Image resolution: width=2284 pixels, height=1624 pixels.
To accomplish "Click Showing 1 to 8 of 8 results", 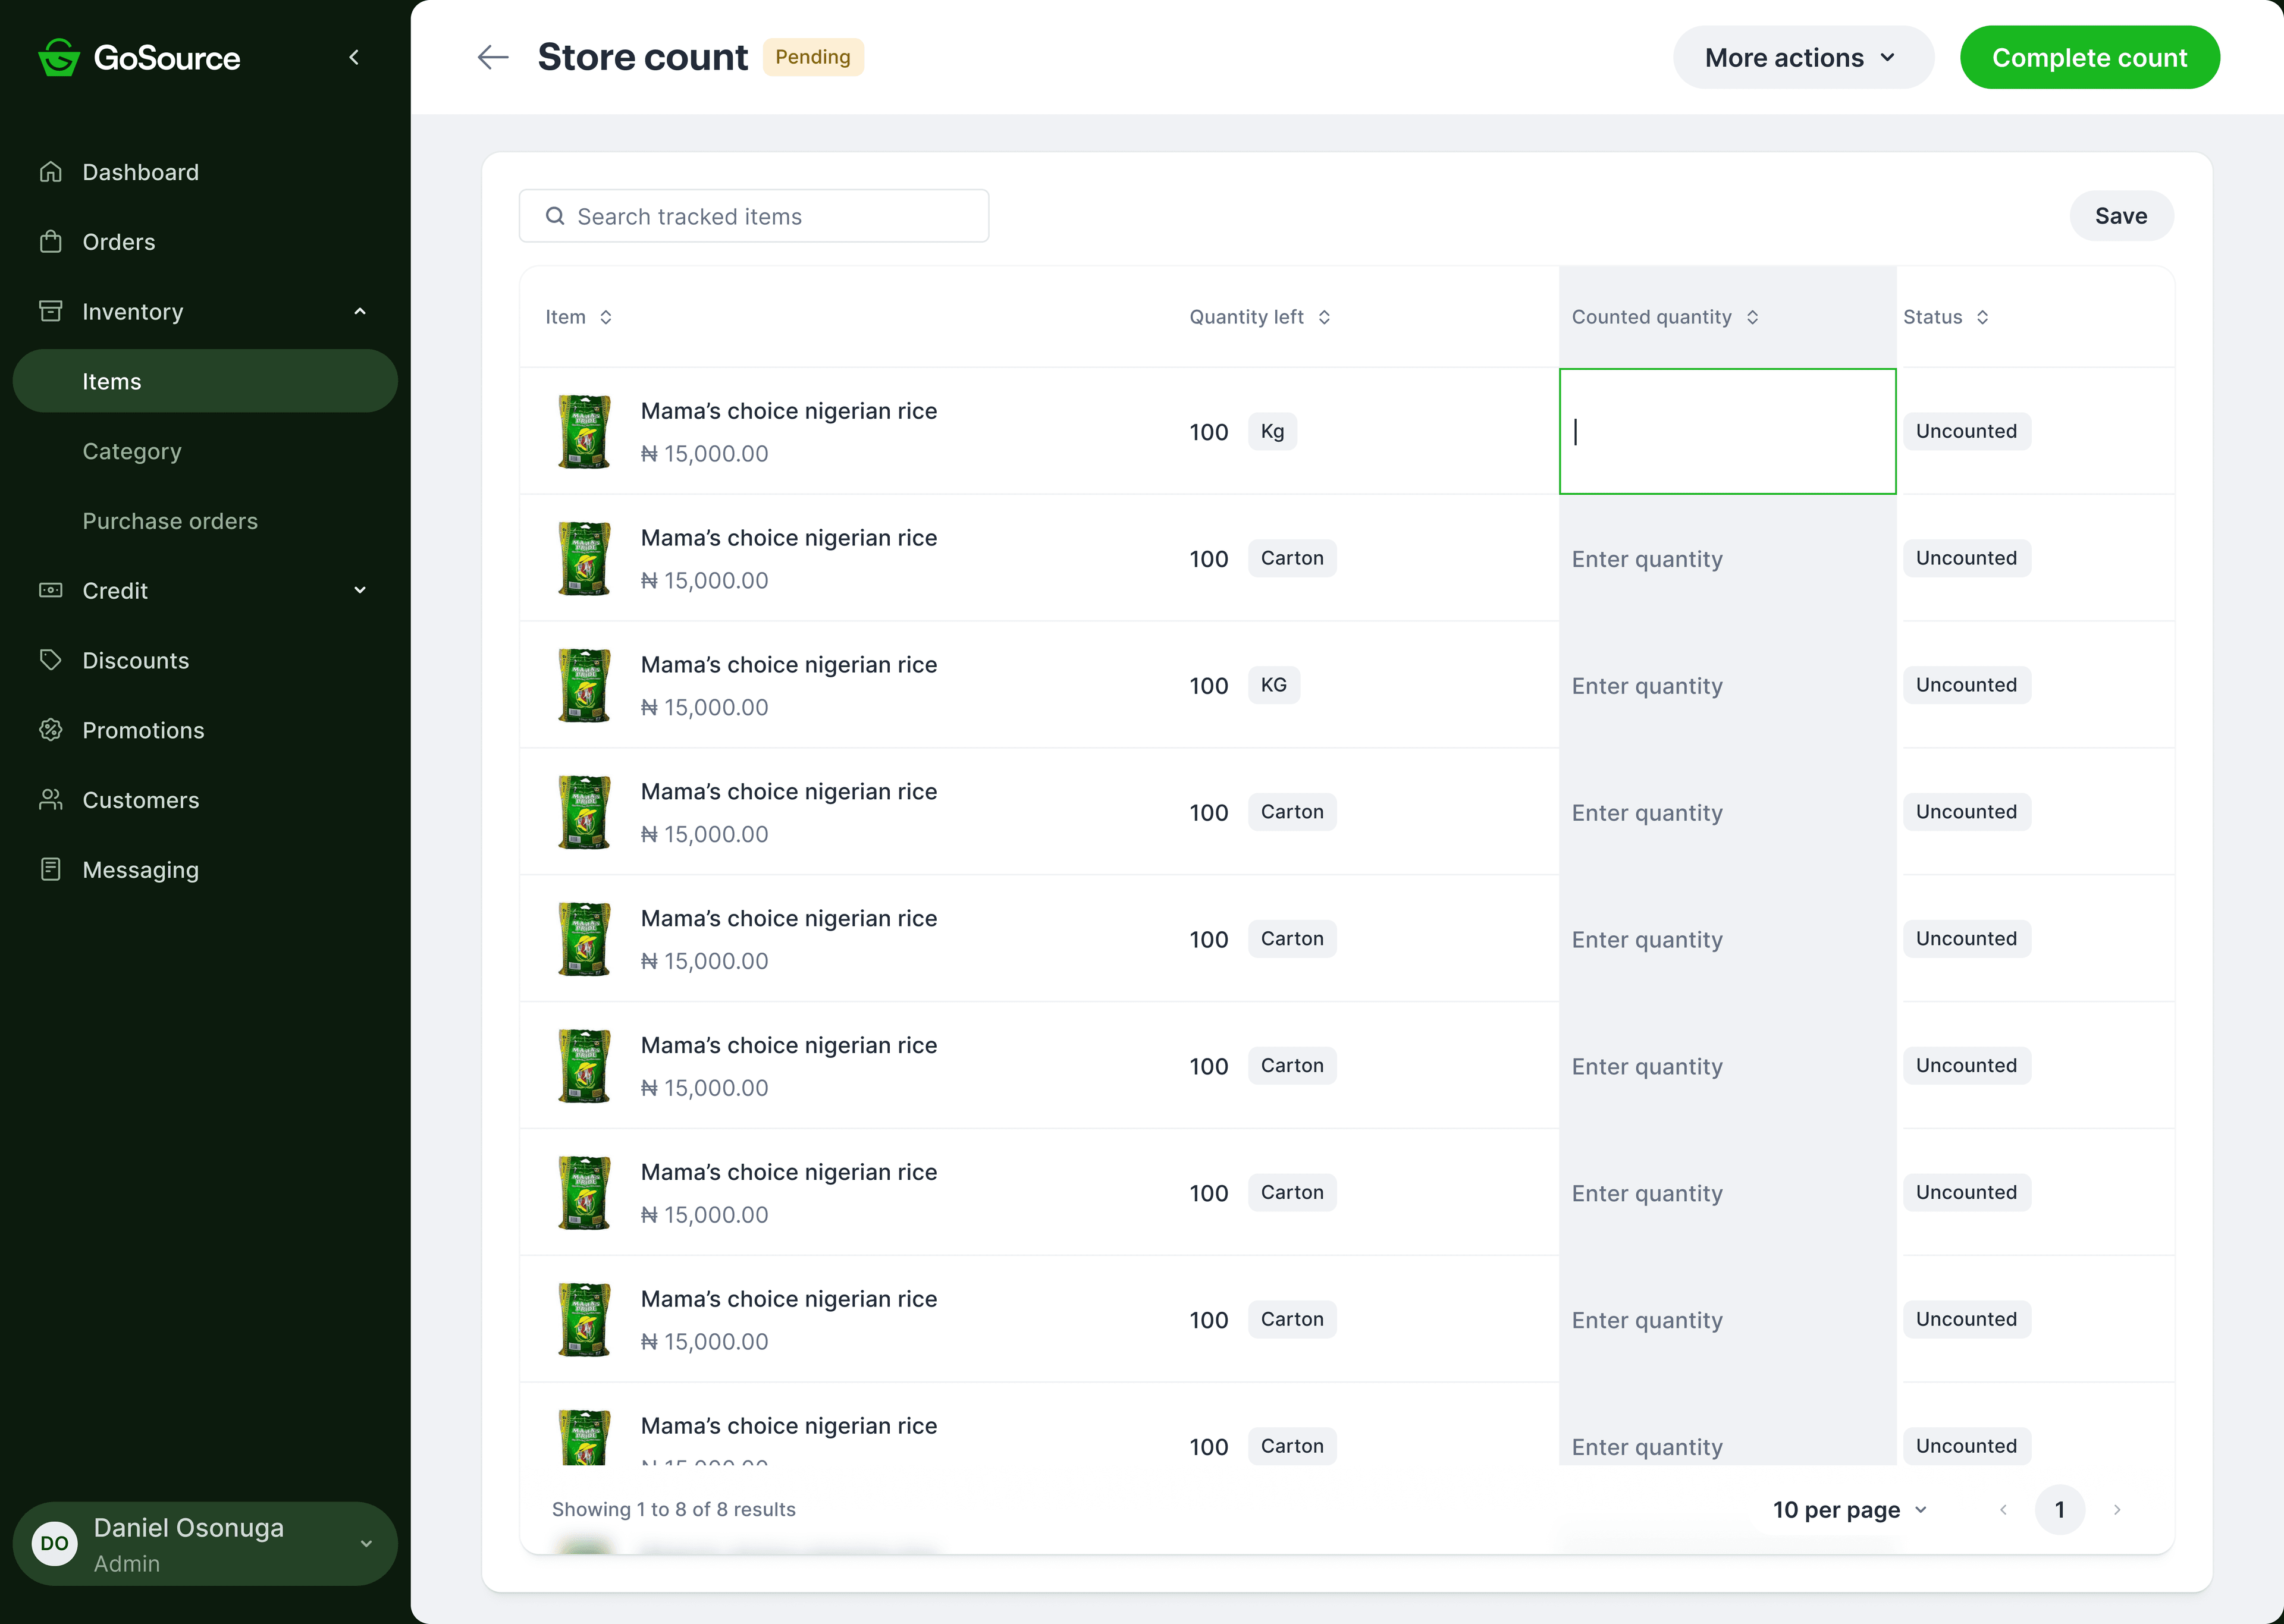I will coord(674,1510).
